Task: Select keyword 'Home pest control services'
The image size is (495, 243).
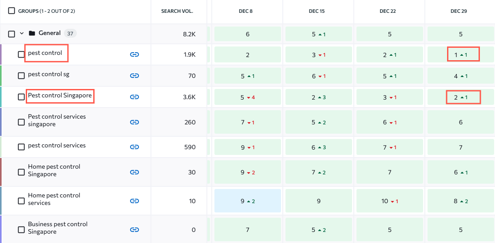Action: pyautogui.click(x=54, y=199)
